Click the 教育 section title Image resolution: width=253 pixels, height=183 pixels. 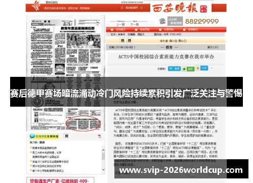(169, 48)
